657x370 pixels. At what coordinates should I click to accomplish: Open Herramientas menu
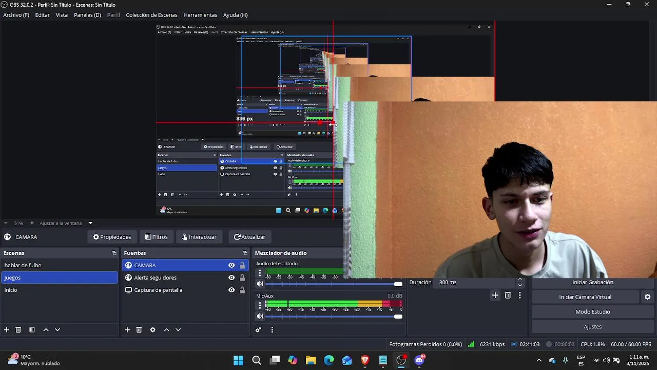(x=200, y=15)
